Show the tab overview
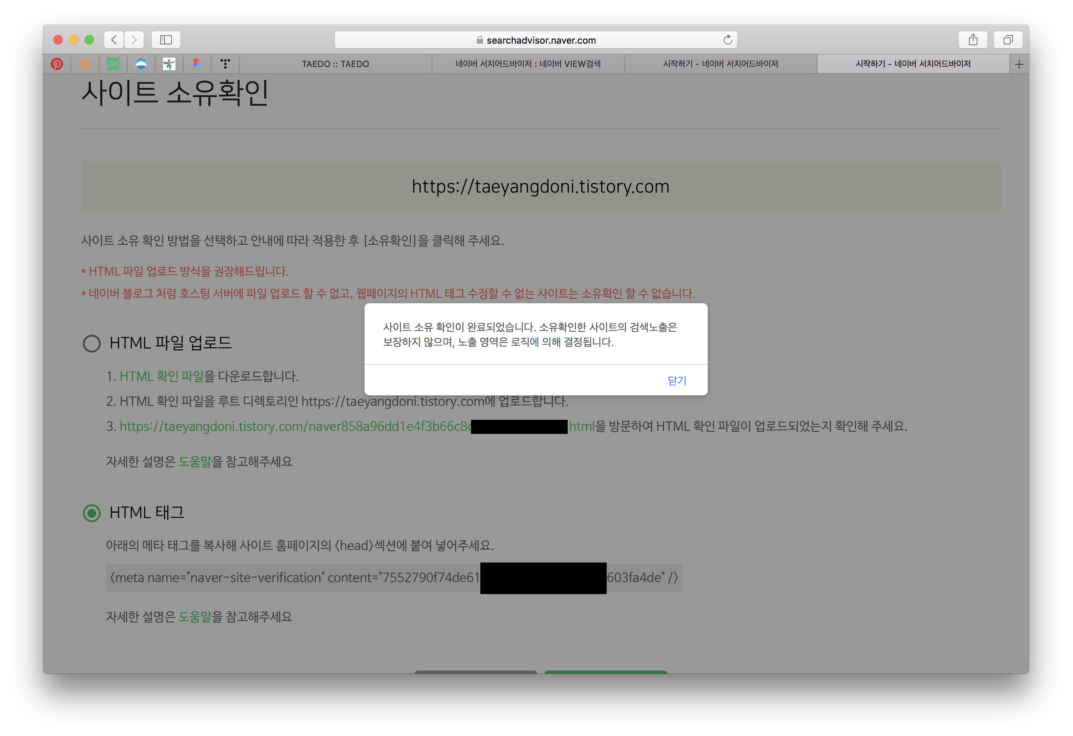1073x736 pixels. 1008,40
